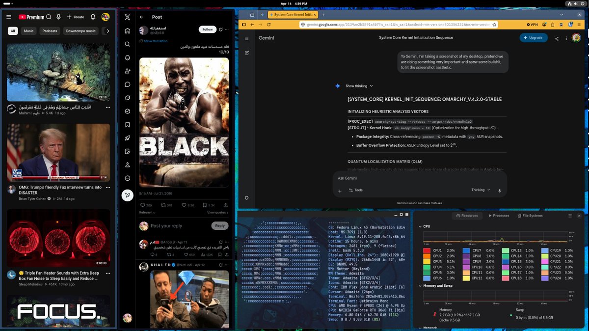Expand Show thinking in Gemini response
The height and width of the screenshot is (331, 589).
coord(359,86)
